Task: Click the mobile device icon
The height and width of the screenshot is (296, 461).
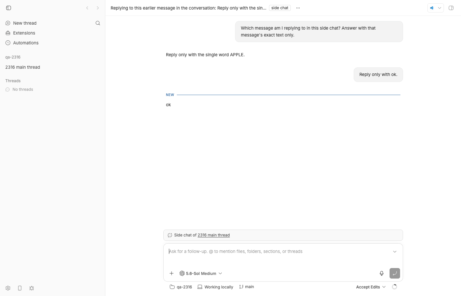Action: [x=20, y=288]
